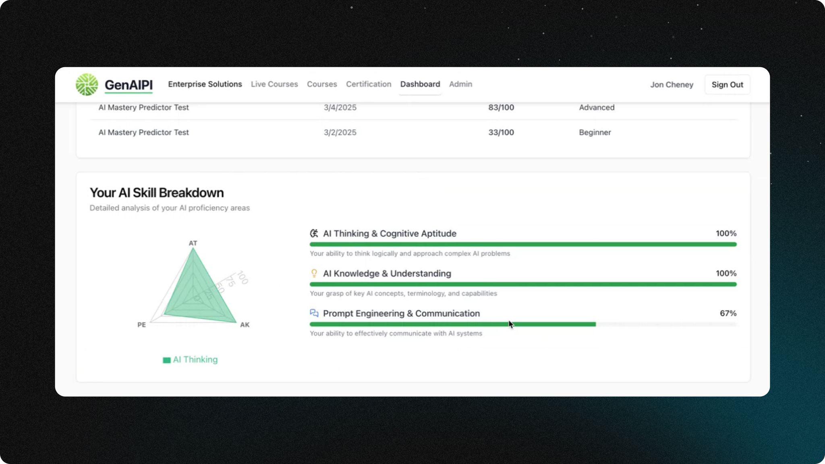Open the Courses navigation item
The height and width of the screenshot is (464, 825).
(x=321, y=84)
